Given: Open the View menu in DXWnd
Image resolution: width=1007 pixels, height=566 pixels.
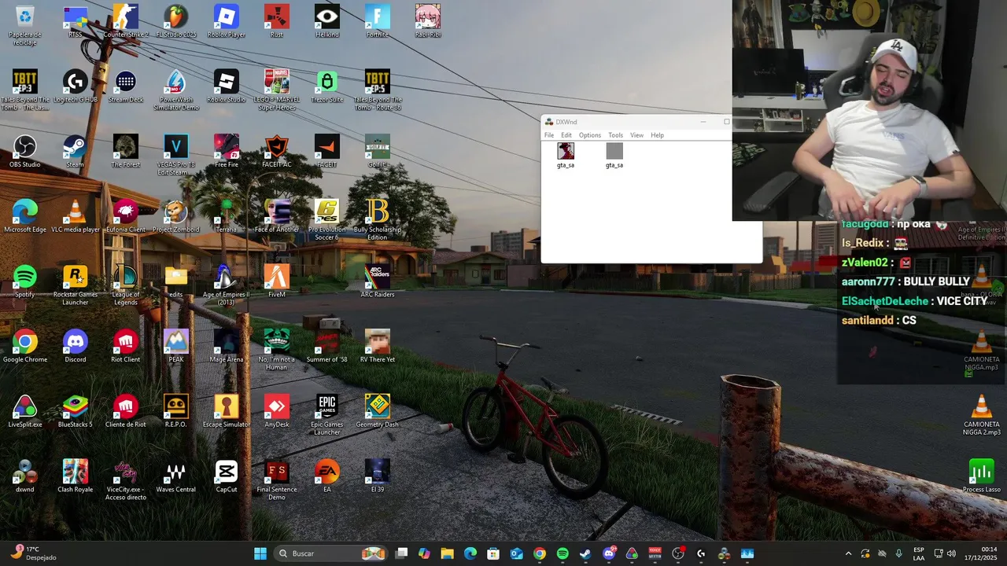Looking at the screenshot, I should pyautogui.click(x=636, y=135).
